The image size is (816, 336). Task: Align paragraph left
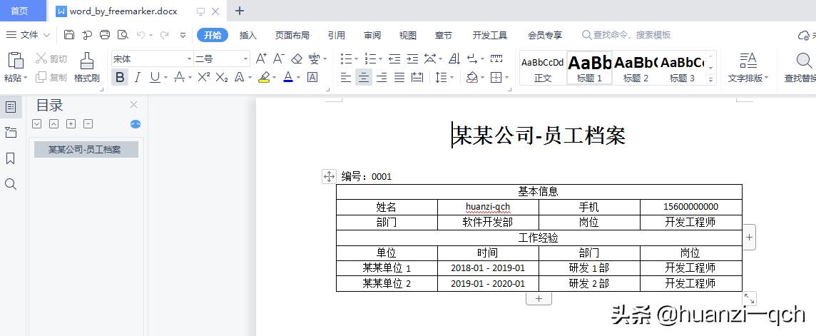pos(346,78)
